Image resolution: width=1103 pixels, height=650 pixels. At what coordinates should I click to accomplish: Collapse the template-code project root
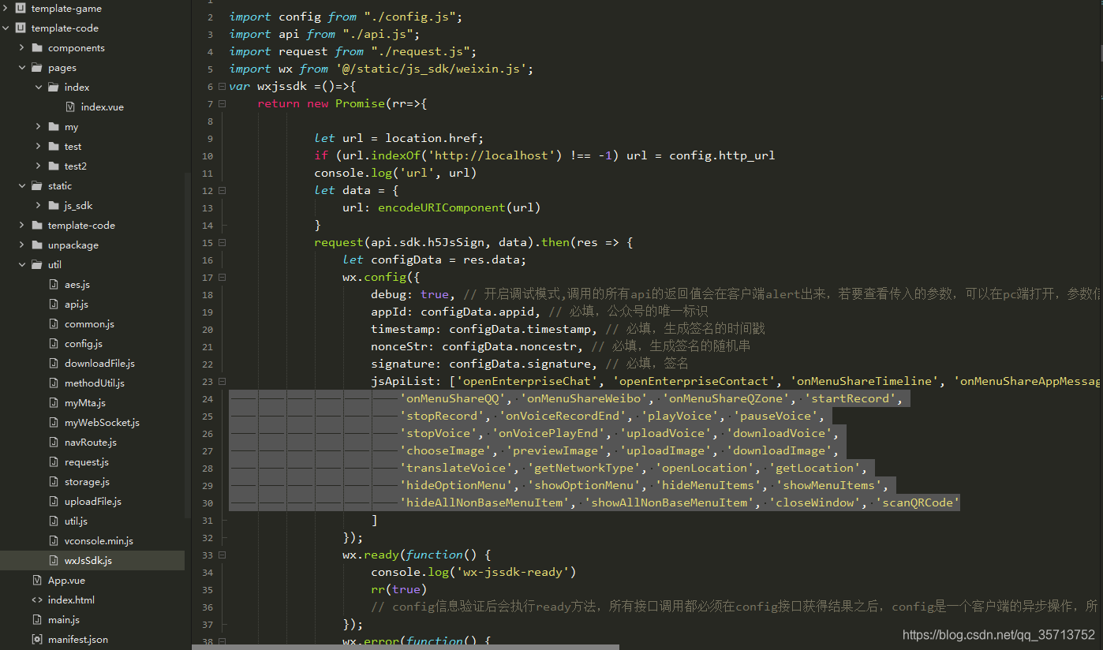[x=6, y=28]
